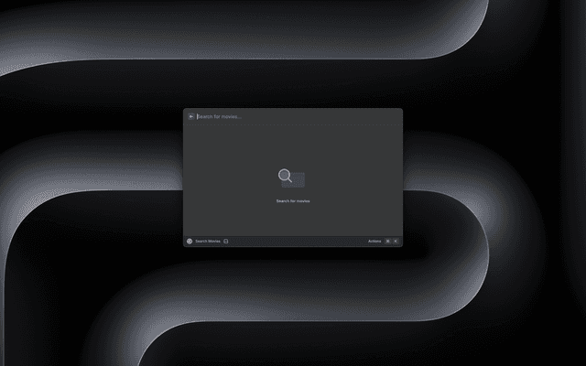The height and width of the screenshot is (366, 586).
Task: Click the magnifying glass empty-state icon
Action: click(286, 176)
